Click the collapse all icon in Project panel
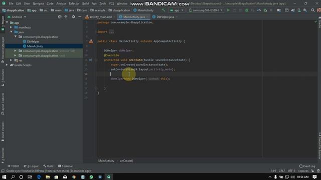 tap(66, 17)
